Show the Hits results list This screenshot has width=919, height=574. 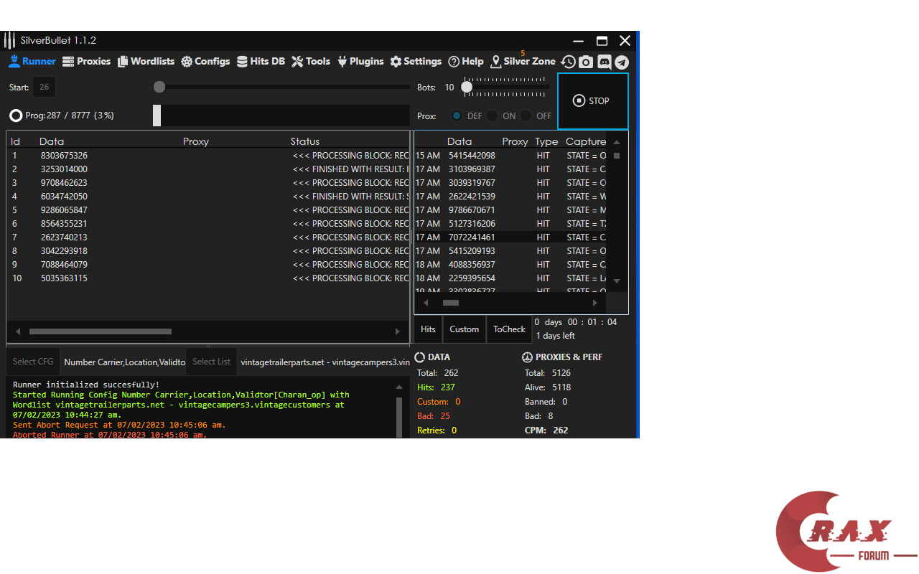428,329
